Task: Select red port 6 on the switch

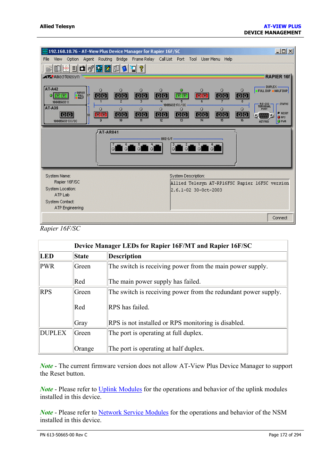Action: 202,96
